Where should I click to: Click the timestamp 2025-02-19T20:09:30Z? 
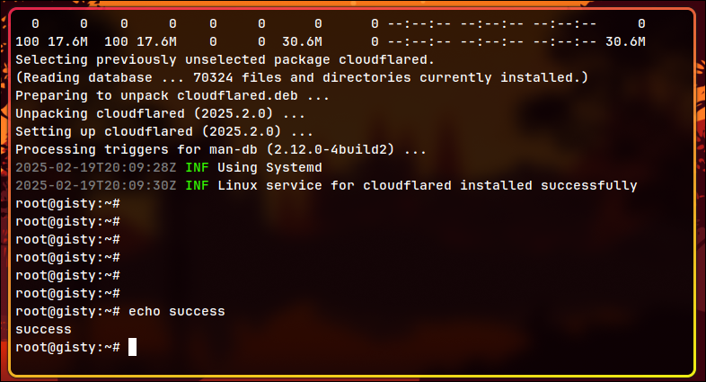(96, 185)
